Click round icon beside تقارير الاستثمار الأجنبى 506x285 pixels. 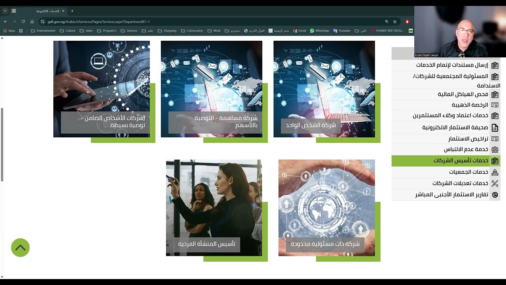[x=495, y=195]
